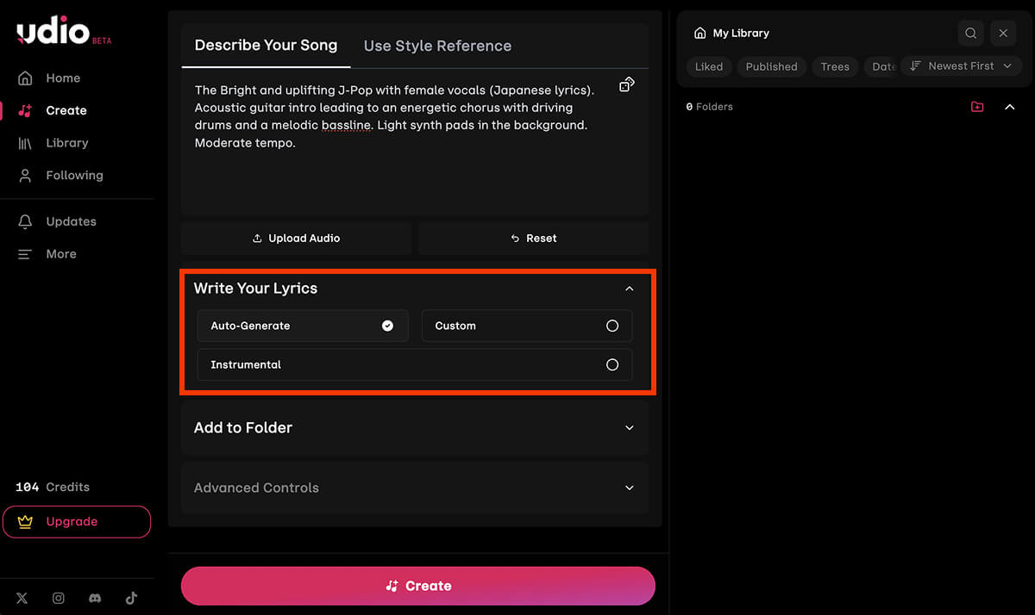Click the new folder icon
Screen dimensions: 1035x615
(x=977, y=107)
